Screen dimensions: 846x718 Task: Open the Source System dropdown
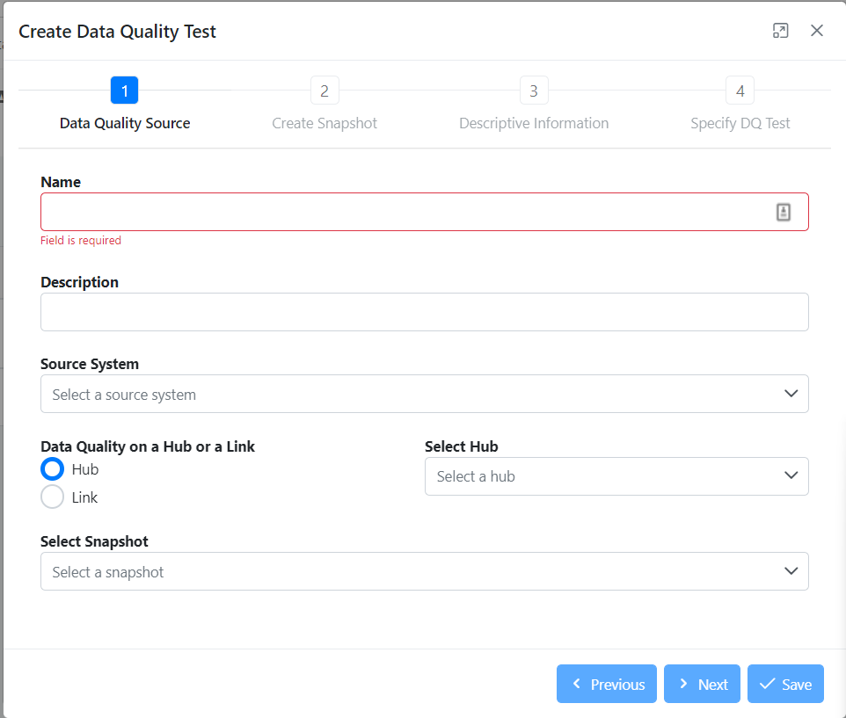pos(424,394)
